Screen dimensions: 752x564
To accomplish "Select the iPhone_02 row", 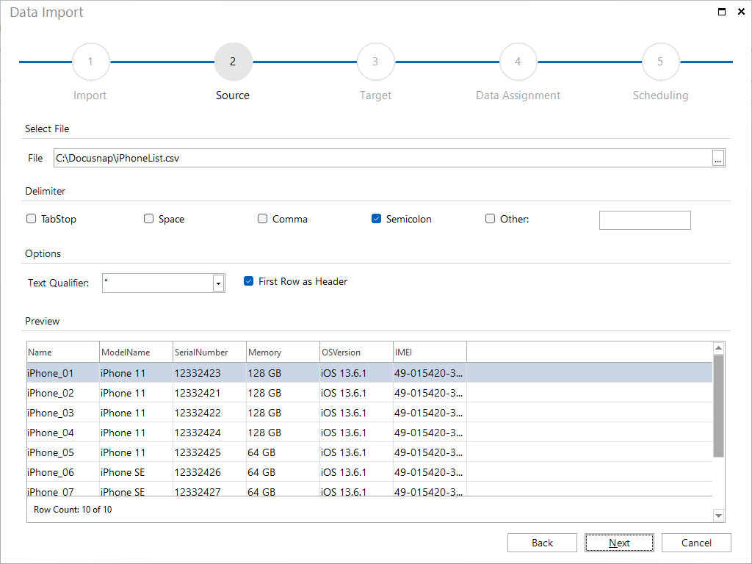I will coord(369,393).
